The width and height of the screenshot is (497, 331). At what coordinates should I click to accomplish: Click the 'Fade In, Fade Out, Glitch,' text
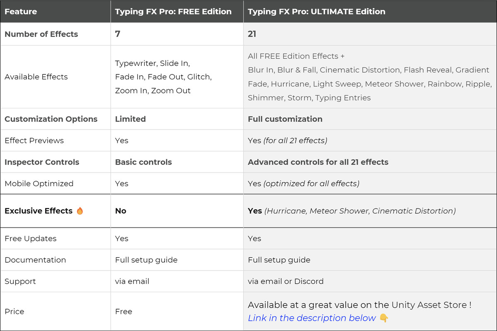(163, 77)
